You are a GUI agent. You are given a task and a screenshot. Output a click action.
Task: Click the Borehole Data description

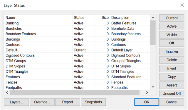(x=123, y=29)
